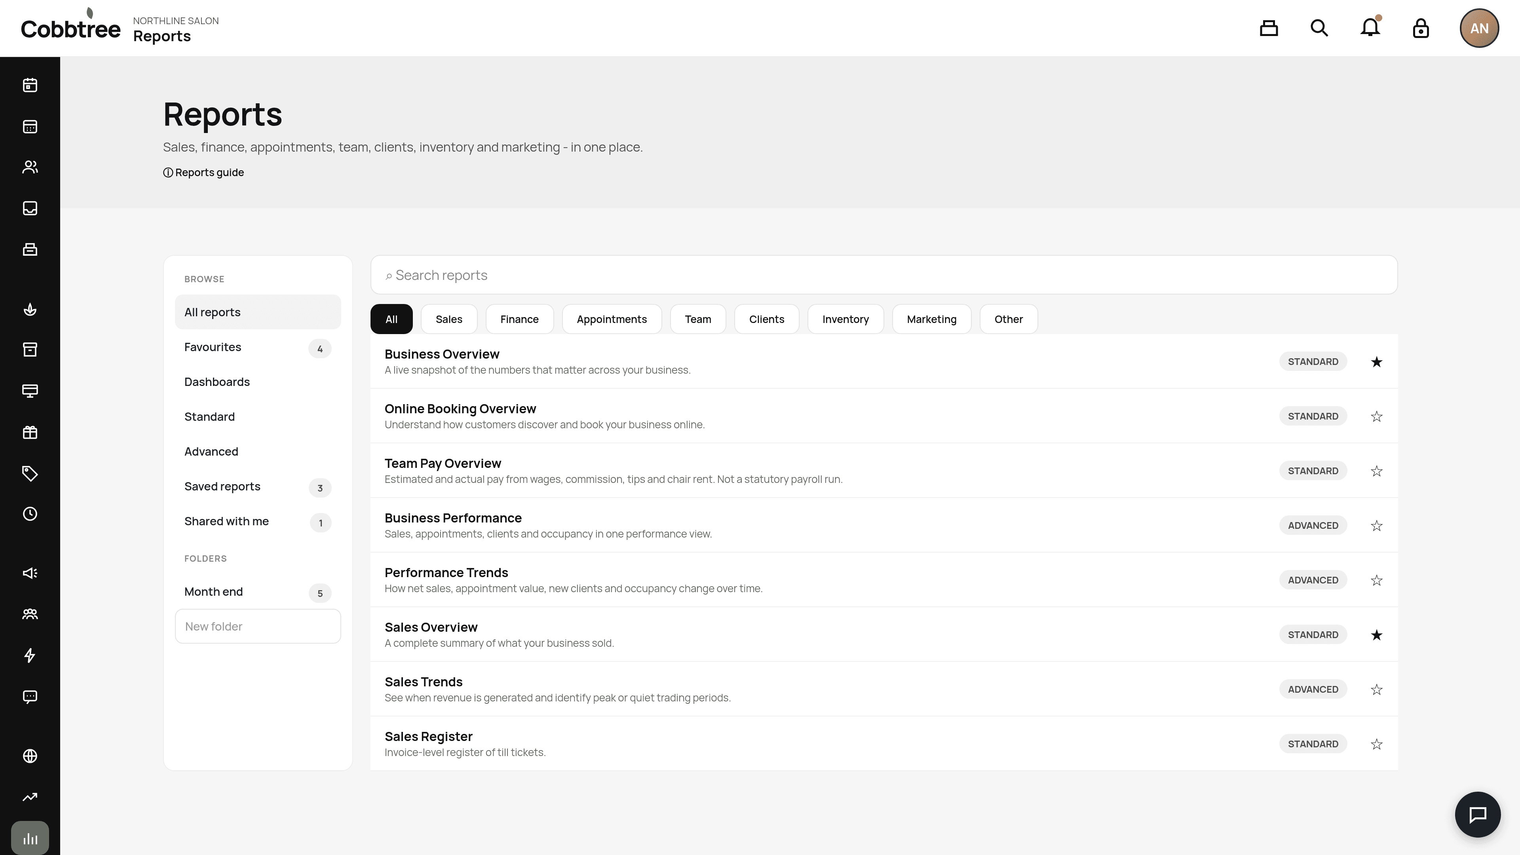Viewport: 1520px width, 855px height.
Task: Select the Marketing filter tab
Action: click(x=932, y=319)
